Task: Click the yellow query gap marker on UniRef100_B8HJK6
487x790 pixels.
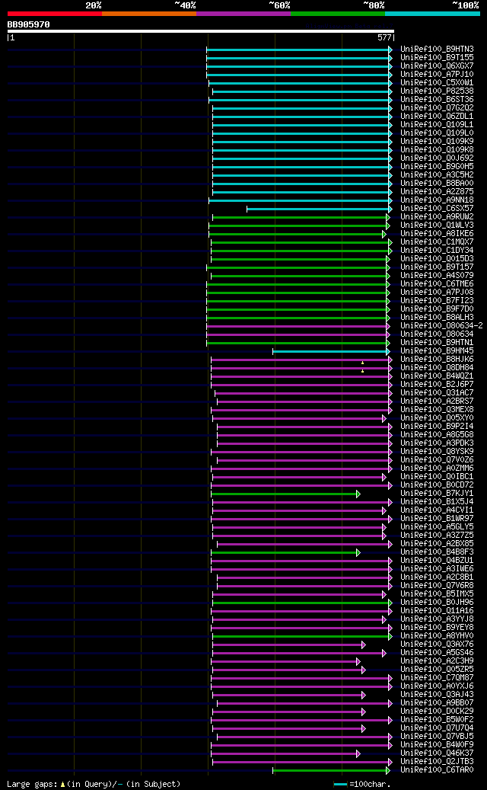Action: click(362, 363)
